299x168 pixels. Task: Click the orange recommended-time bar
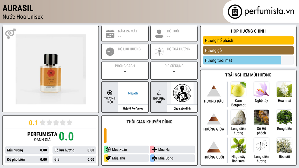105,136
